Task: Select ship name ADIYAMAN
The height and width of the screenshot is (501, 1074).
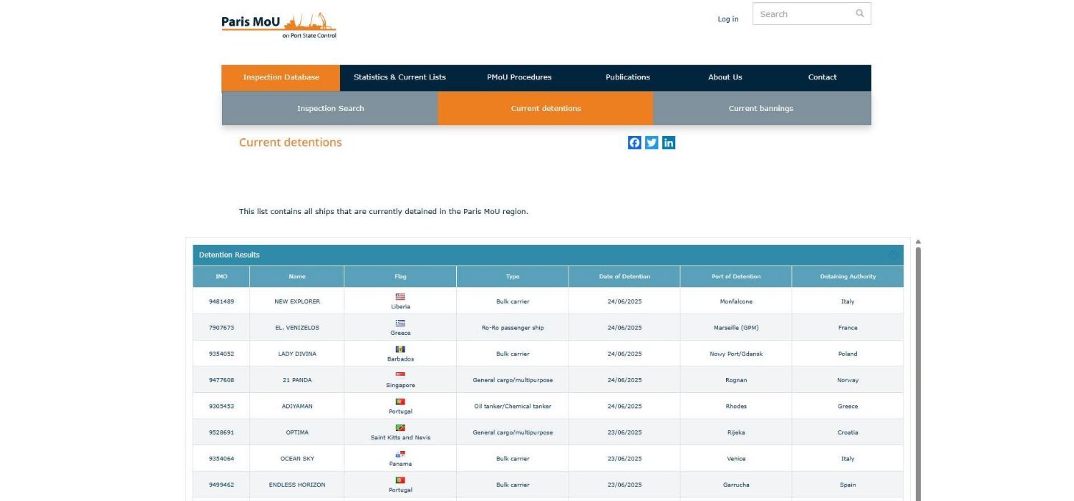Action: (297, 406)
